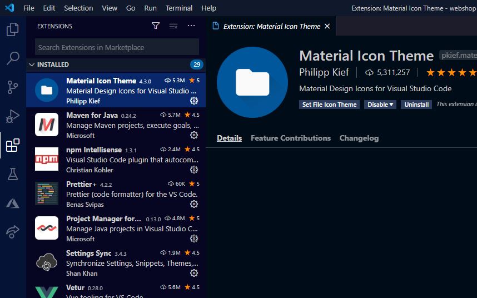Image resolution: width=477 pixels, height=298 pixels.
Task: Click the VS Code logo icon
Action: (10, 8)
